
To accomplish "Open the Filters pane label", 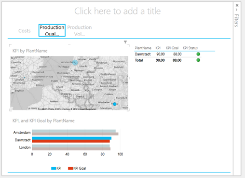I will [x=236, y=21].
